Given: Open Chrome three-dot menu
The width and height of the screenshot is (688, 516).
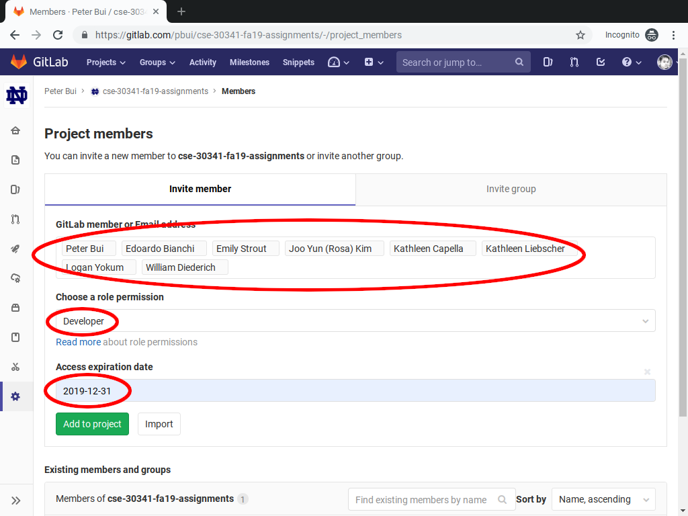Looking at the screenshot, I should [673, 35].
